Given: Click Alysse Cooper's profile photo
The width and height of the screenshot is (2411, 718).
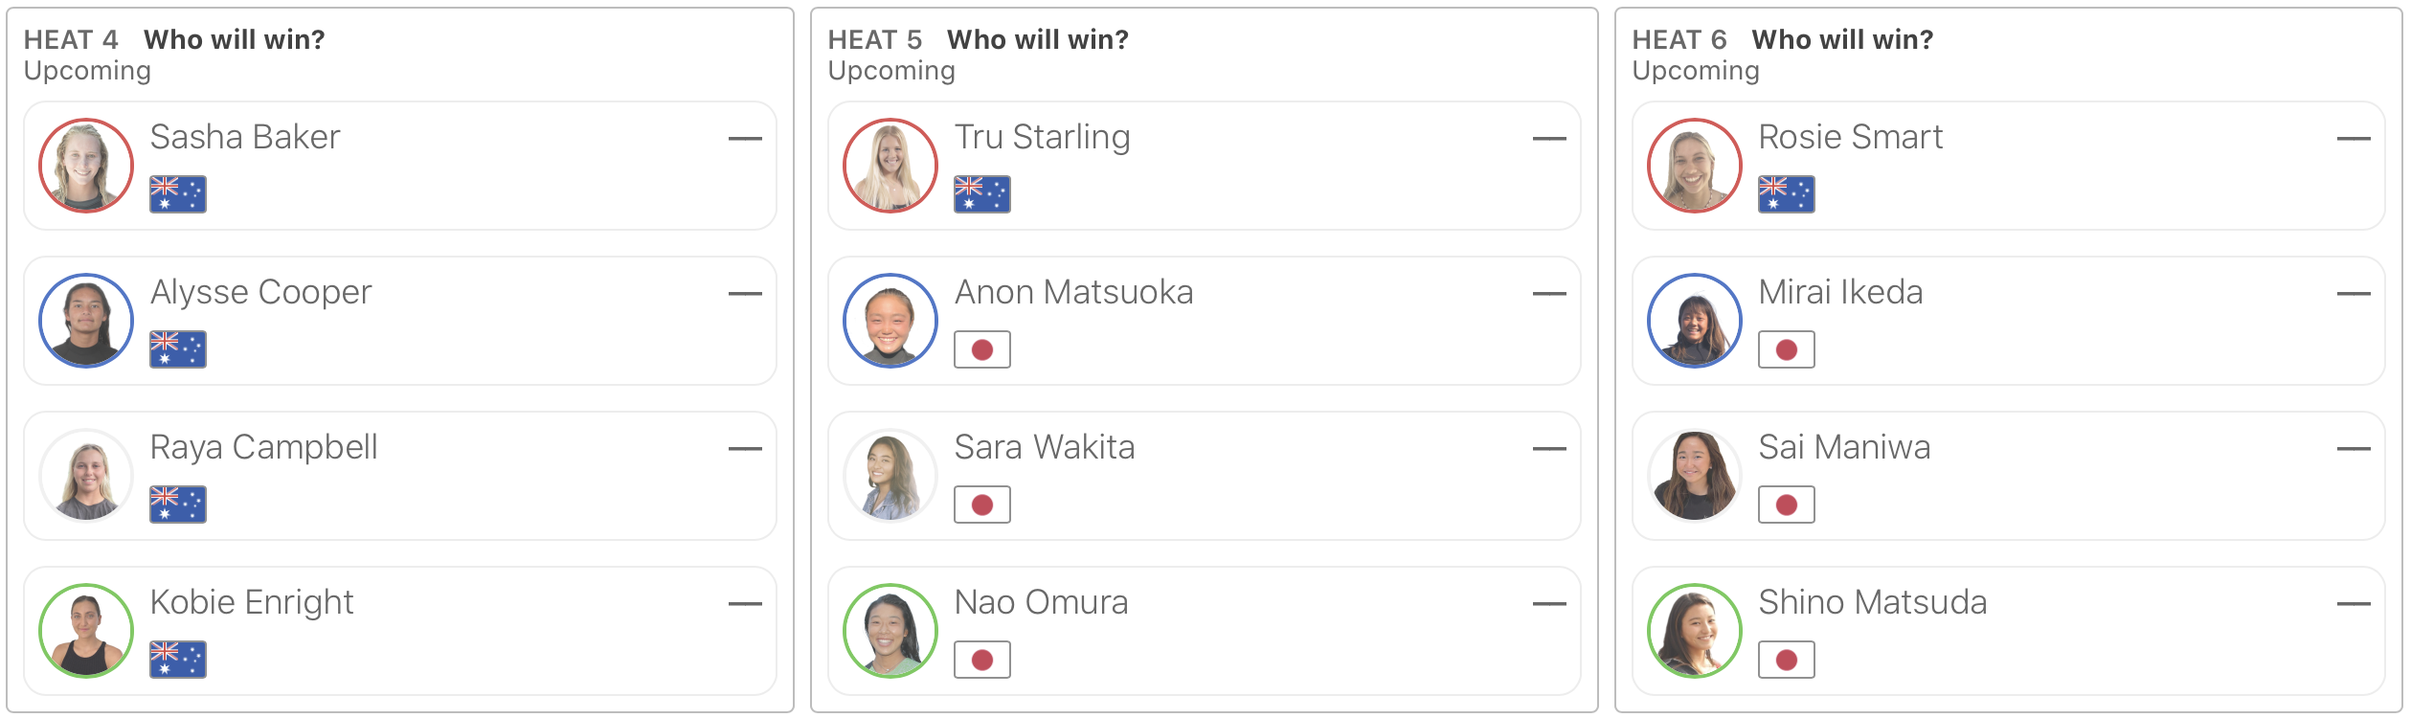Looking at the screenshot, I should click(86, 321).
